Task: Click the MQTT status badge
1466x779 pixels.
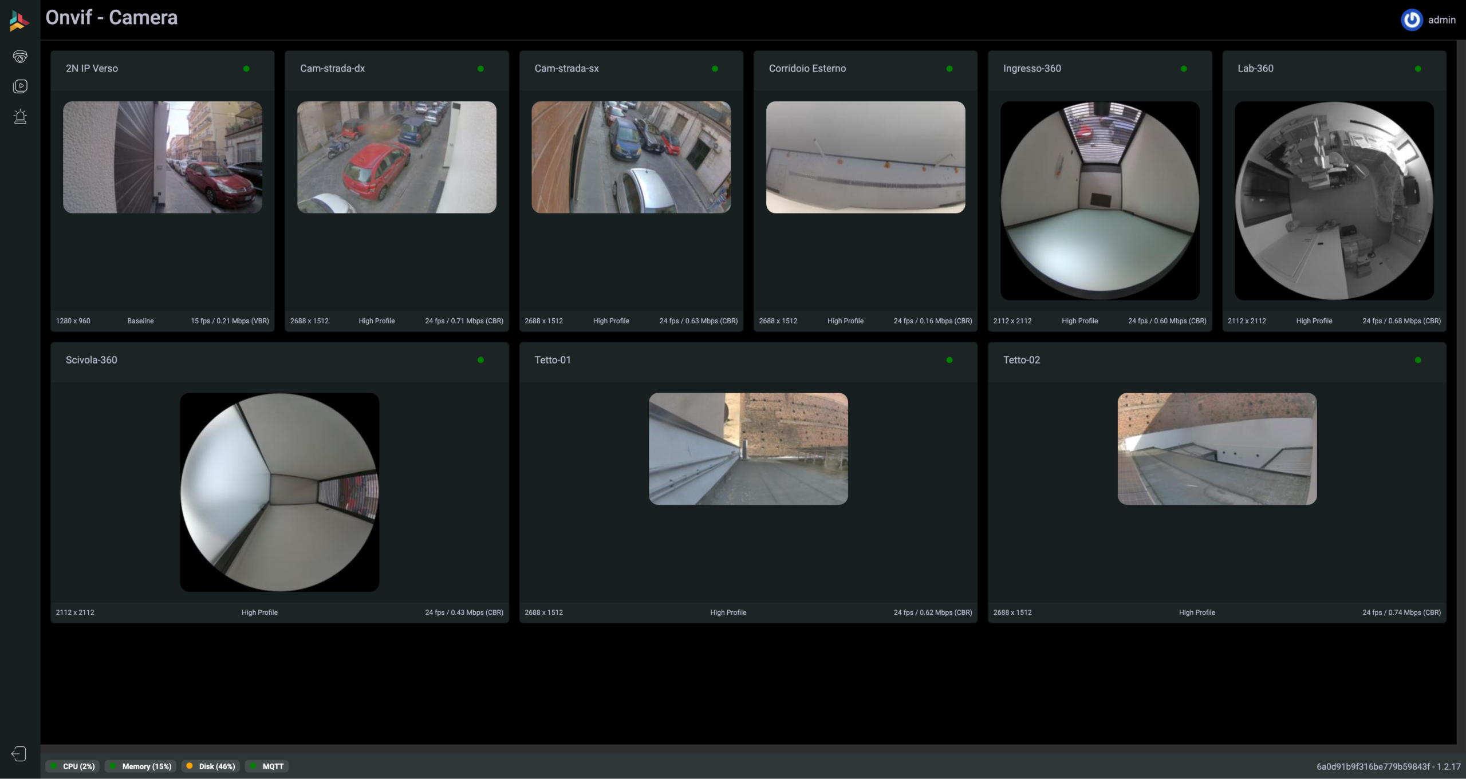Action: [x=267, y=766]
